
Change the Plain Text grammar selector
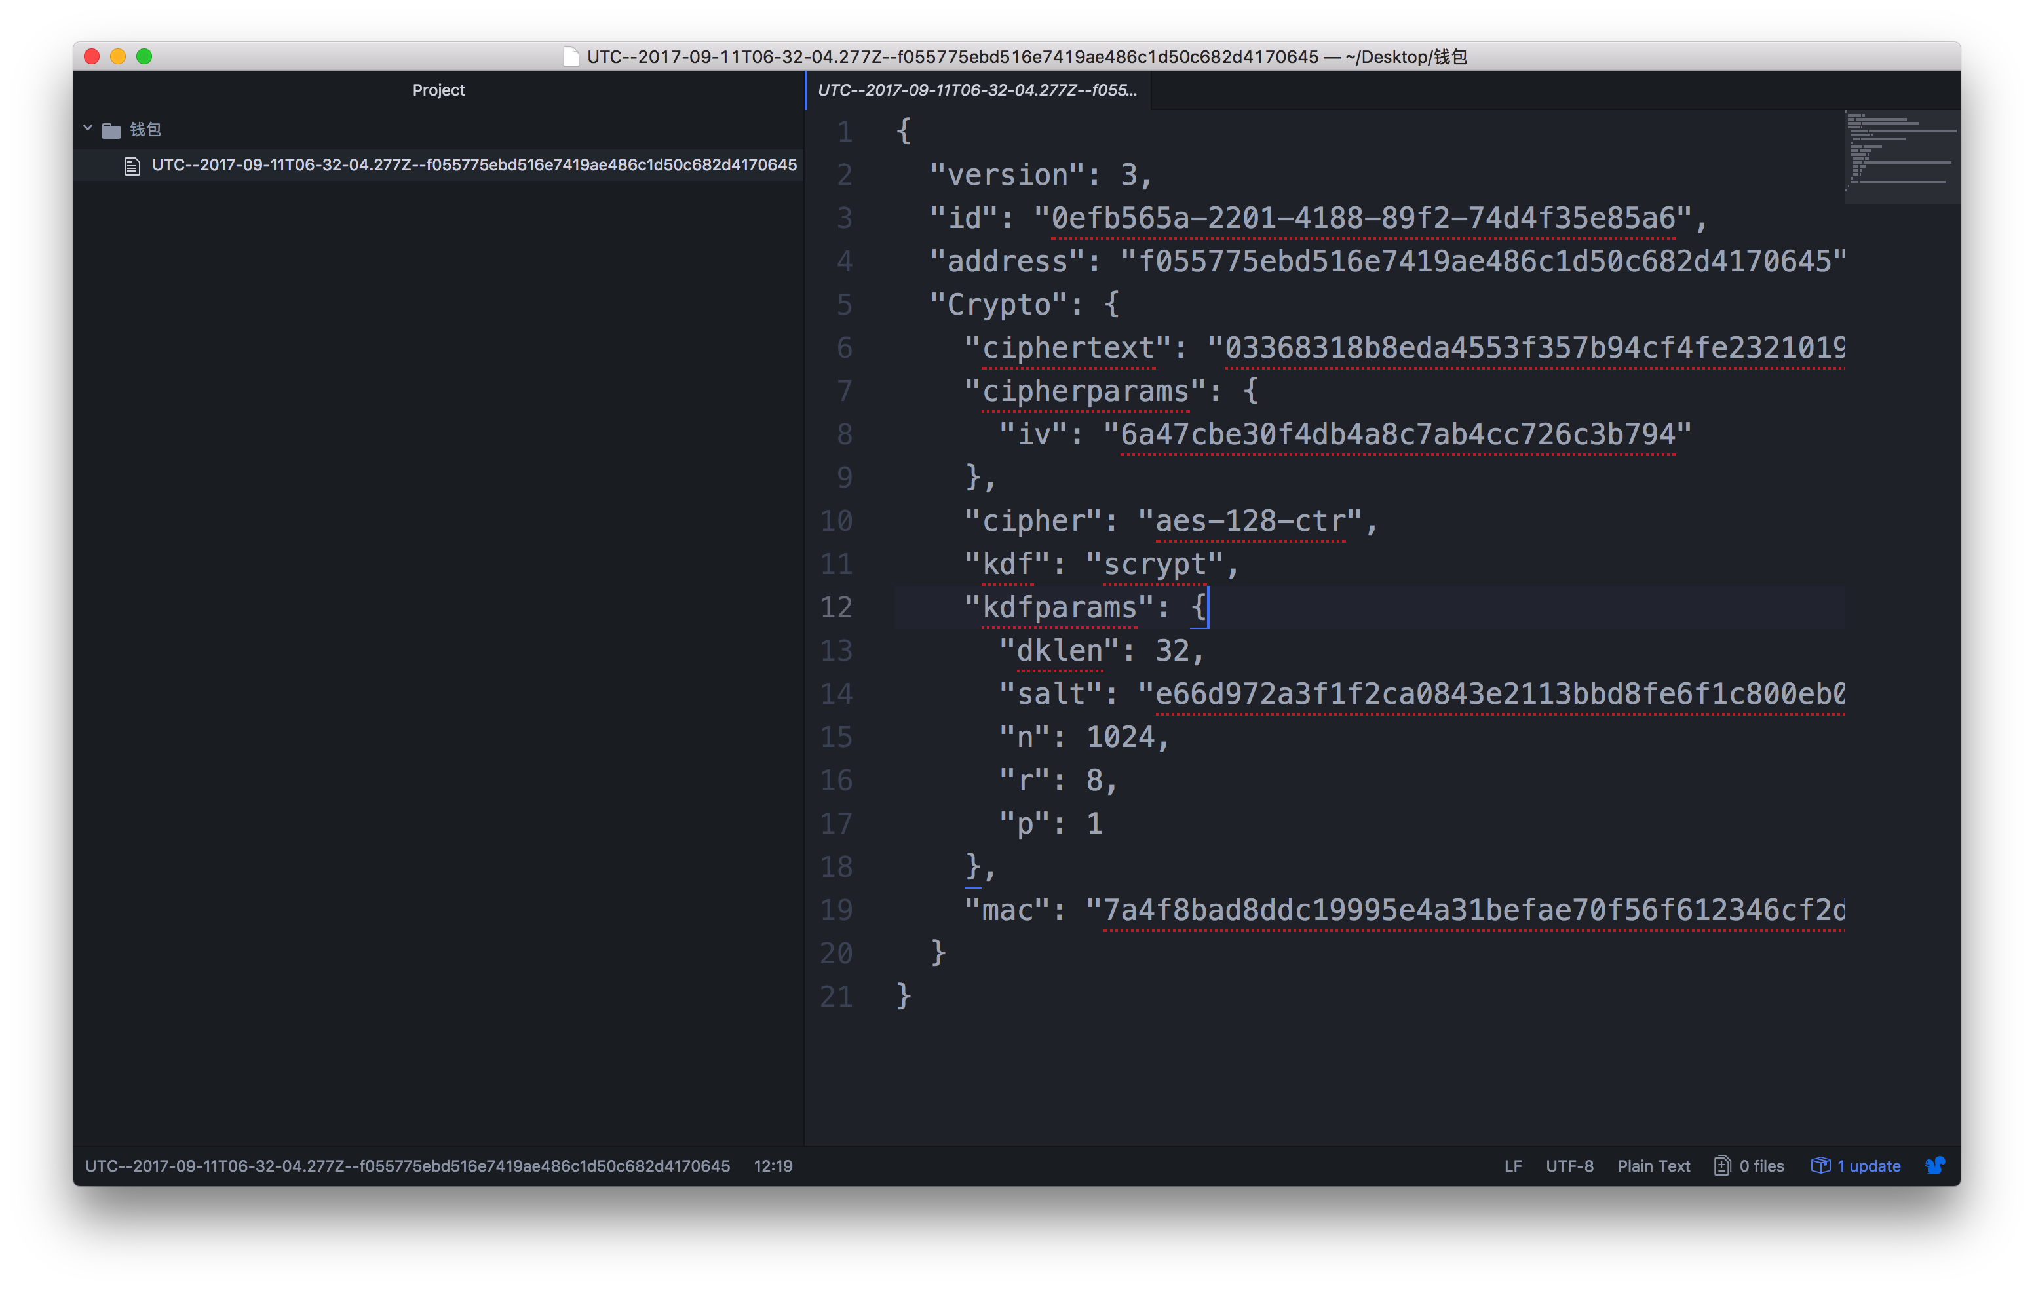coord(1653,1166)
